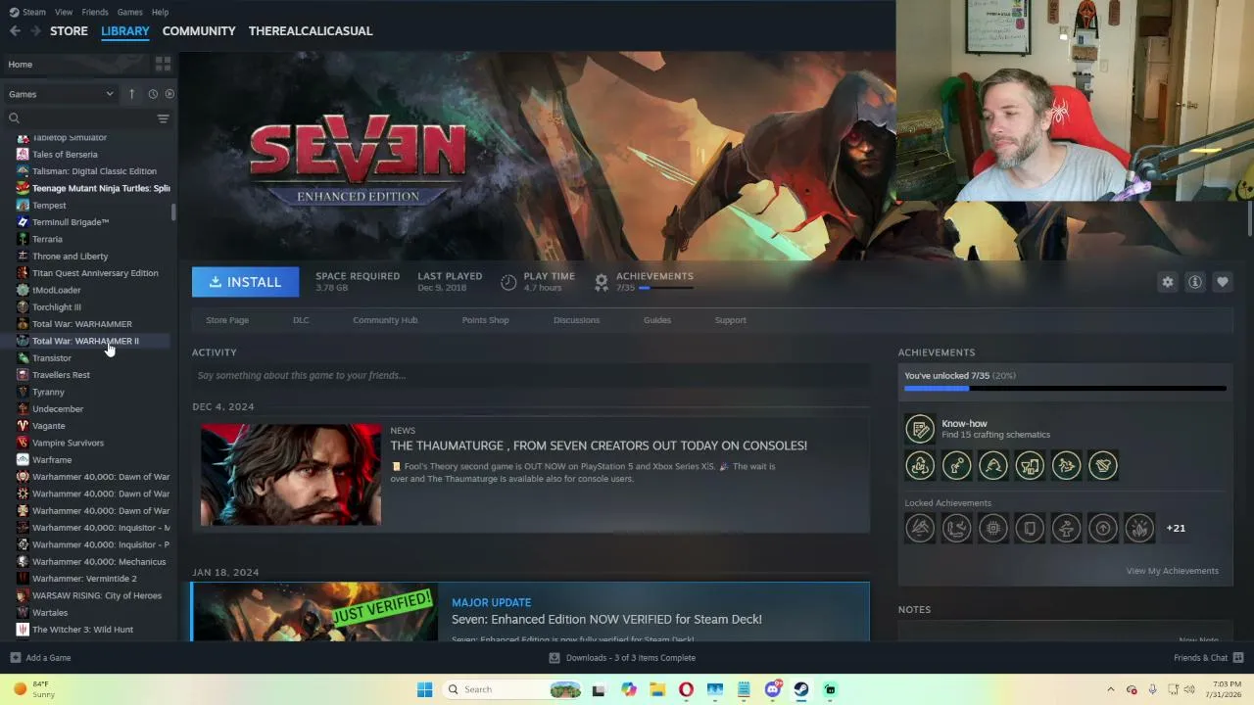
Task: Open the Guides link
Action: (x=657, y=320)
